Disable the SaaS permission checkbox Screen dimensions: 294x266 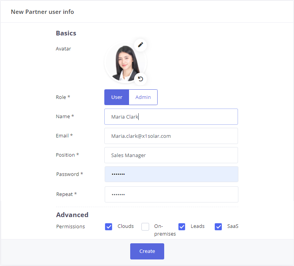pos(218,227)
